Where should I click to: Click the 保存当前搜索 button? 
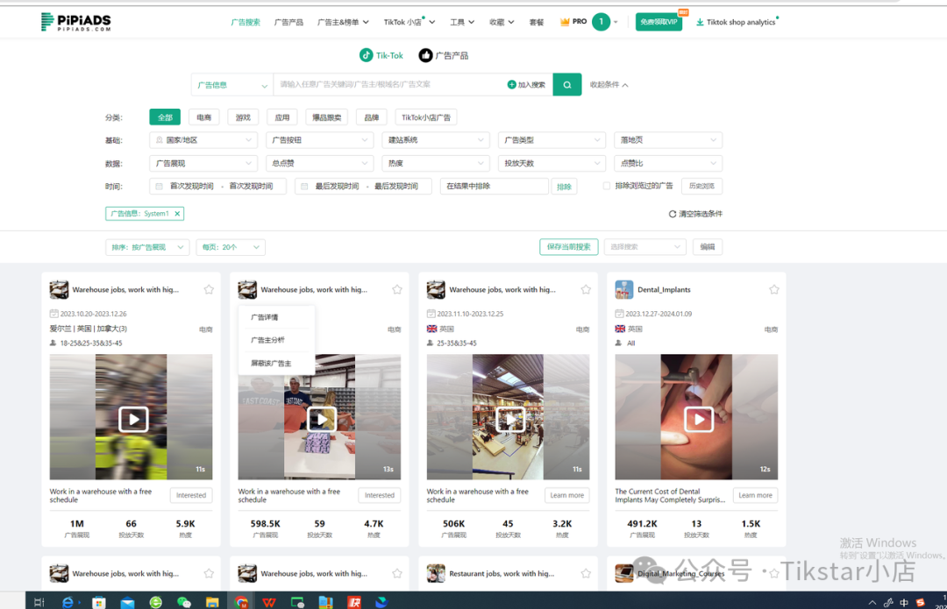tap(567, 246)
